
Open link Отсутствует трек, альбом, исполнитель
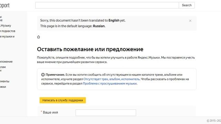point(112,79)
